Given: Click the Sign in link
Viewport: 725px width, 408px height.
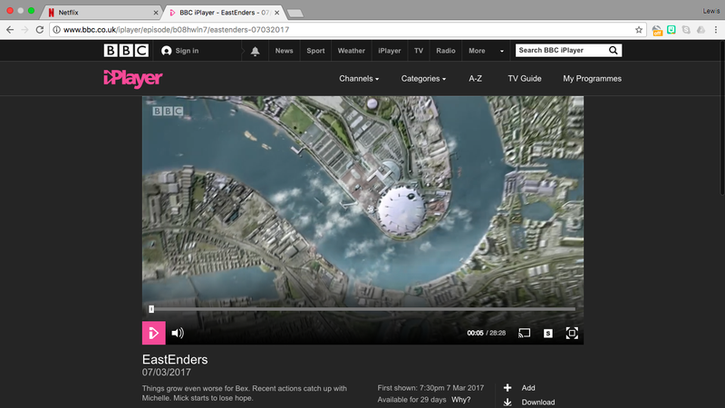Looking at the screenshot, I should tap(179, 51).
